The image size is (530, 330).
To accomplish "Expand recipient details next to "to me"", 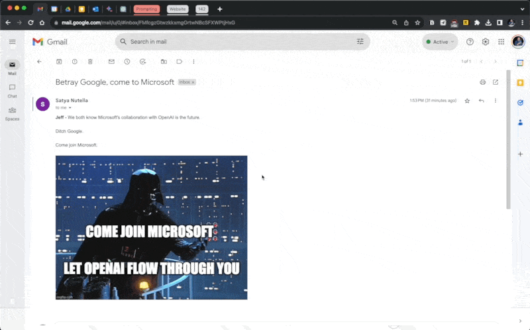I will pyautogui.click(x=70, y=107).
